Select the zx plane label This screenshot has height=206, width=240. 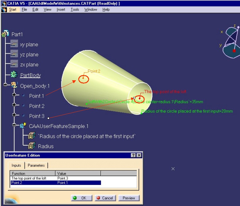tap(29, 65)
